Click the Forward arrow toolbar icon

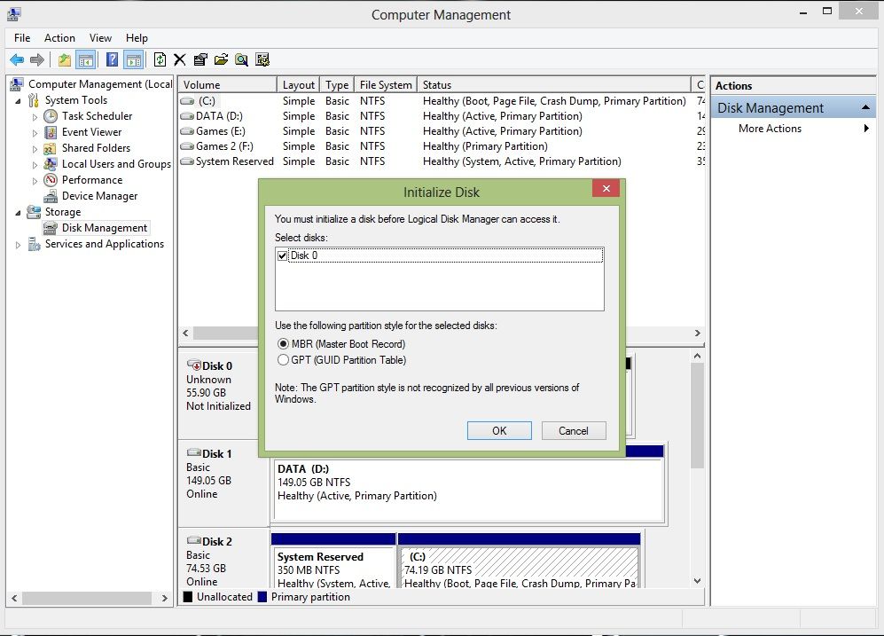click(37, 59)
